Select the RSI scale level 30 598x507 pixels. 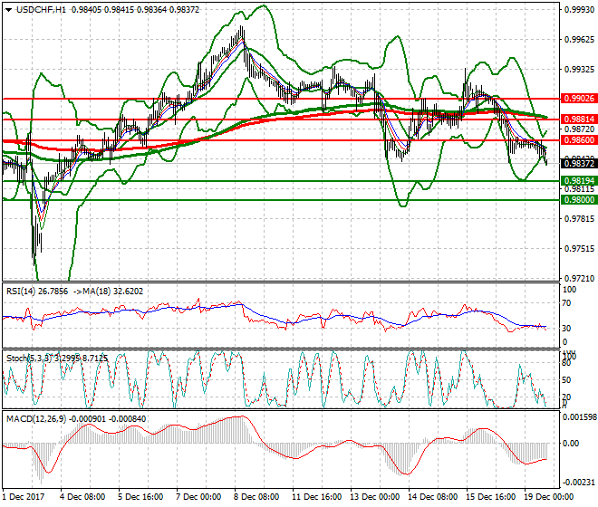pos(566,329)
